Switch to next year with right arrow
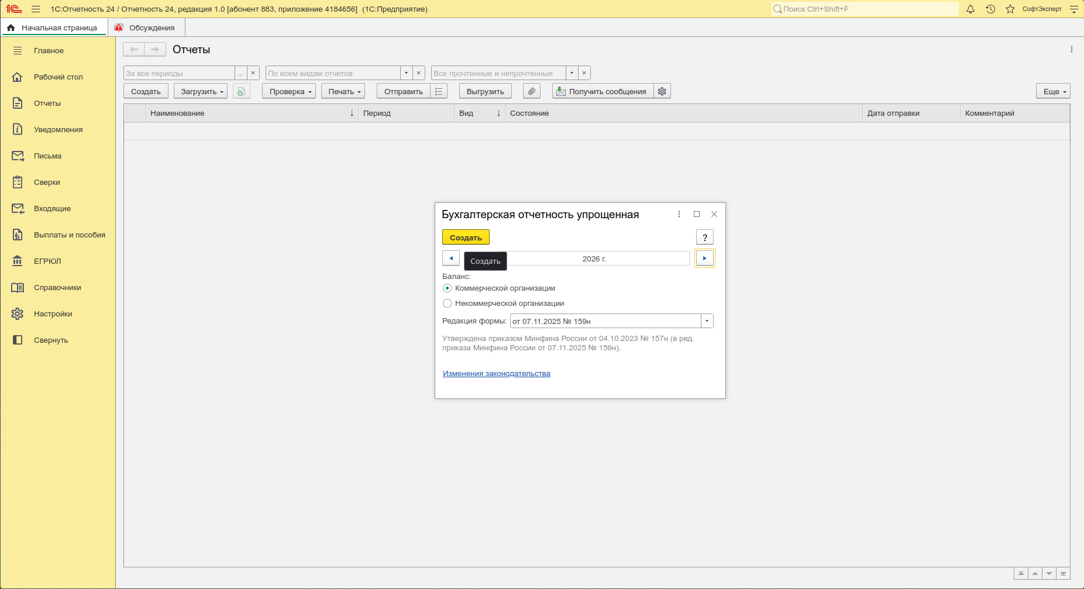 click(x=705, y=259)
